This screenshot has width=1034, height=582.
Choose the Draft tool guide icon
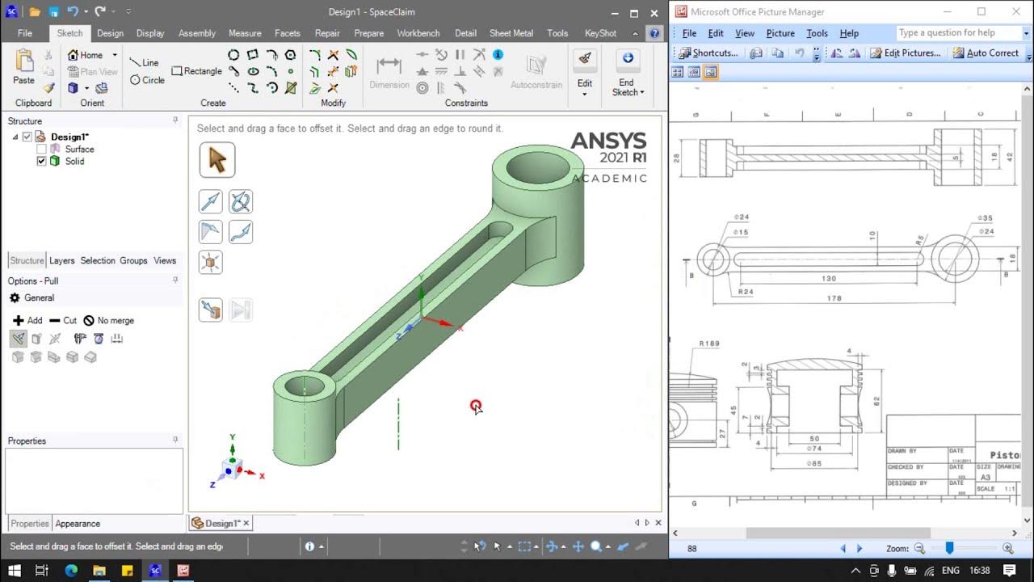[x=210, y=232]
